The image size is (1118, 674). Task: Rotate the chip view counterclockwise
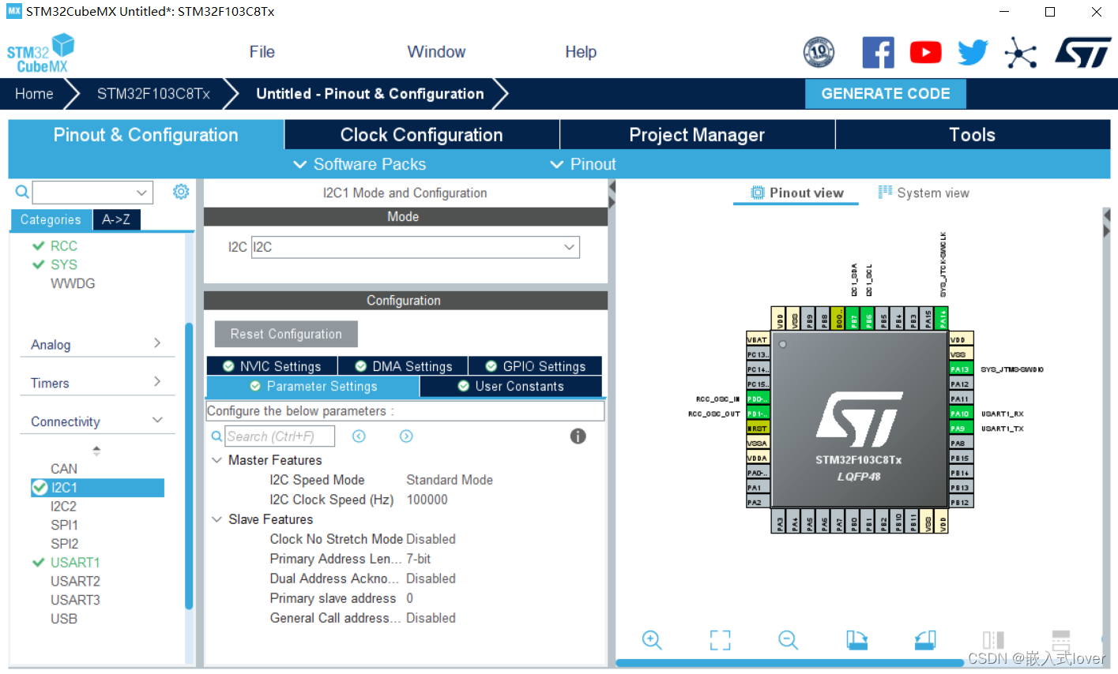tap(924, 640)
